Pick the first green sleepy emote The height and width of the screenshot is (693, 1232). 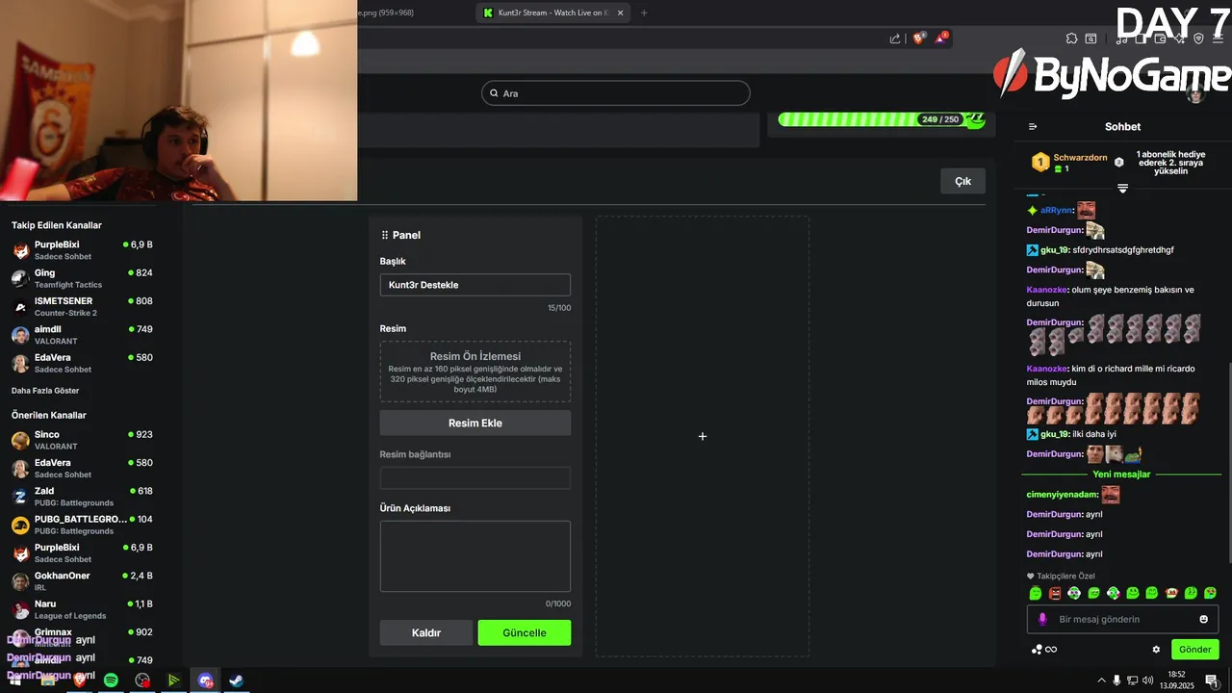(x=1036, y=593)
